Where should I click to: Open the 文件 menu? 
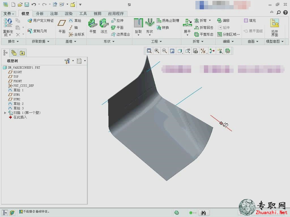8,14
